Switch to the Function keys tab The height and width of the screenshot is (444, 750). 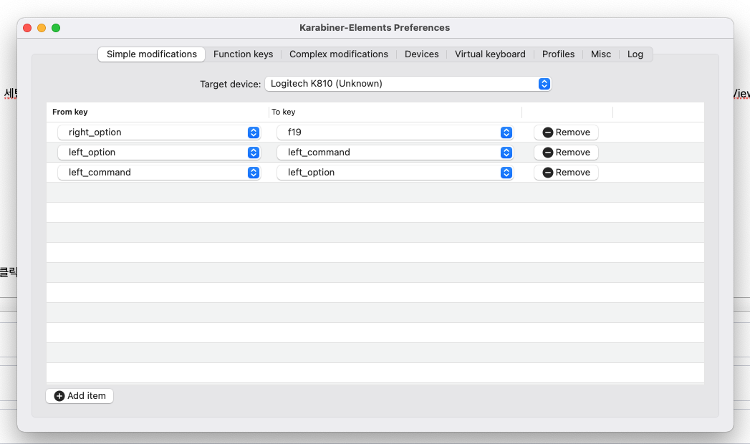(x=243, y=54)
